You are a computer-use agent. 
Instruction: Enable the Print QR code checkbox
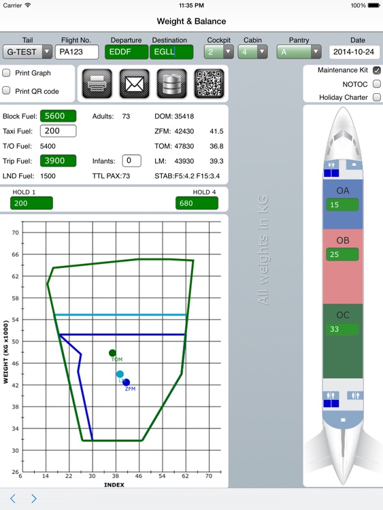6,90
